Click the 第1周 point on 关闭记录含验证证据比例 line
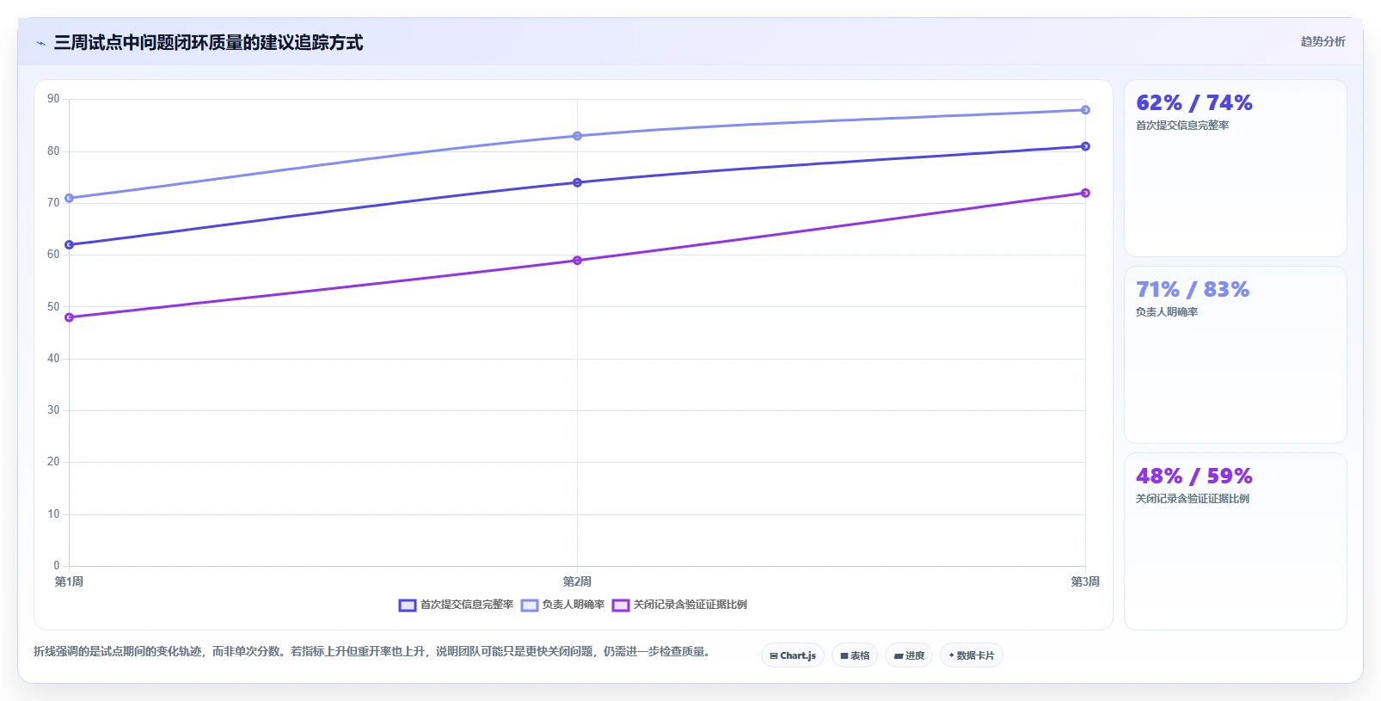The height and width of the screenshot is (701, 1381). pyautogui.click(x=70, y=317)
